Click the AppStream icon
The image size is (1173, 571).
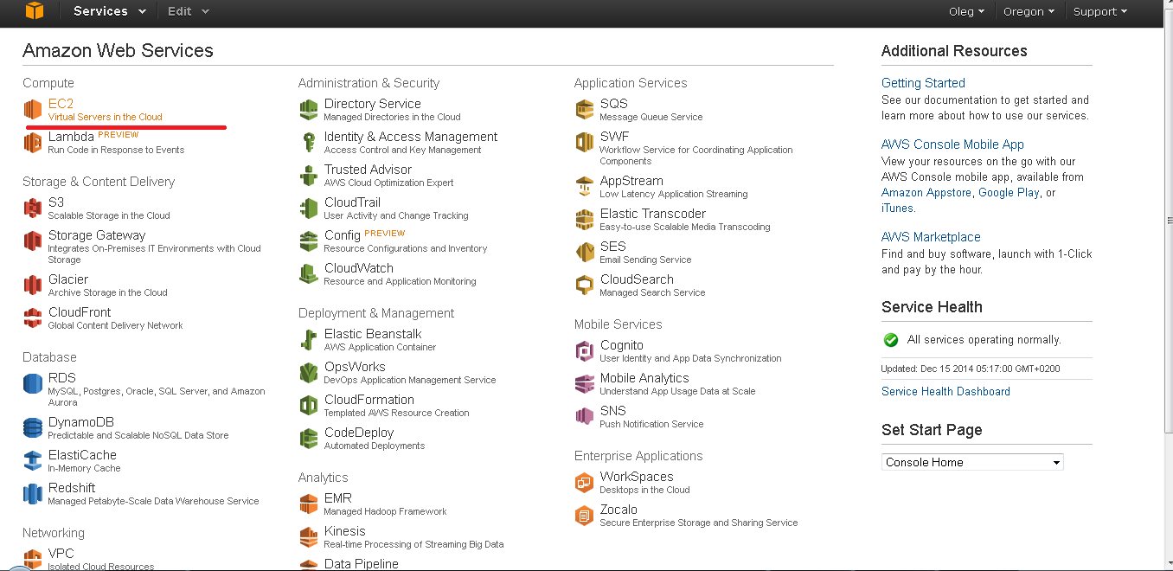(584, 187)
